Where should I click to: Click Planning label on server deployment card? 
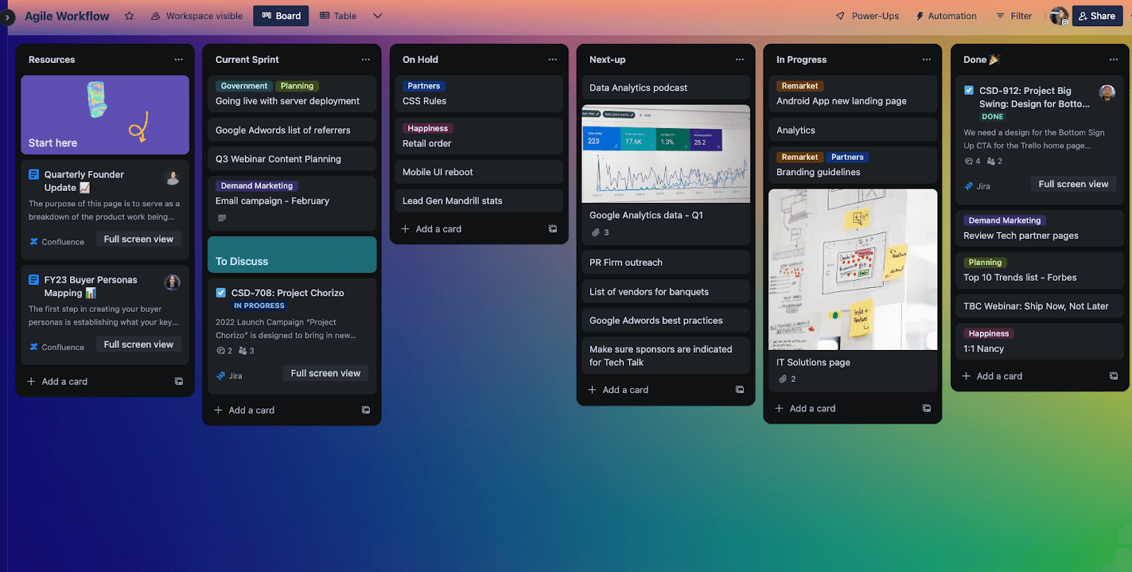297,86
